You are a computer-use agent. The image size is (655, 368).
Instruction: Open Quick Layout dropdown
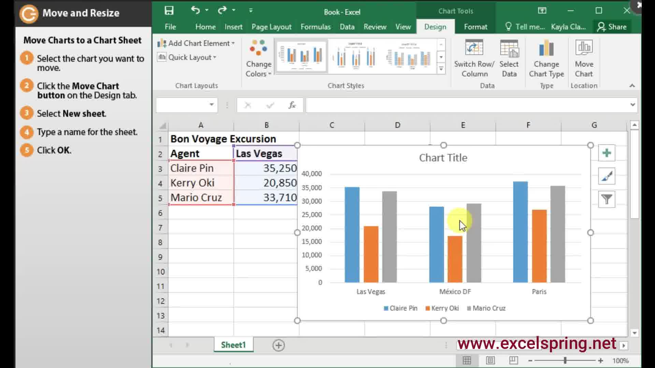click(187, 57)
